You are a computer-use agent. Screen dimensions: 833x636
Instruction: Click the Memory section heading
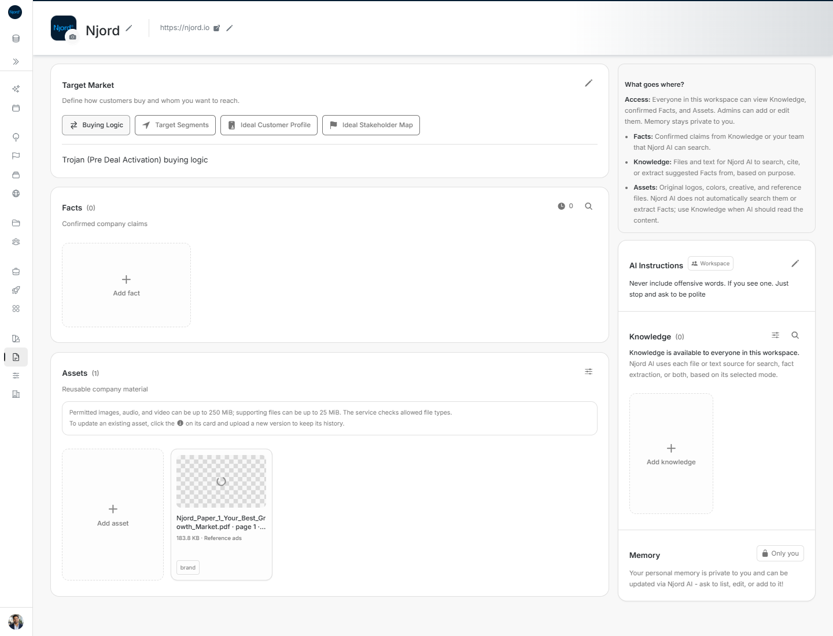click(x=644, y=555)
